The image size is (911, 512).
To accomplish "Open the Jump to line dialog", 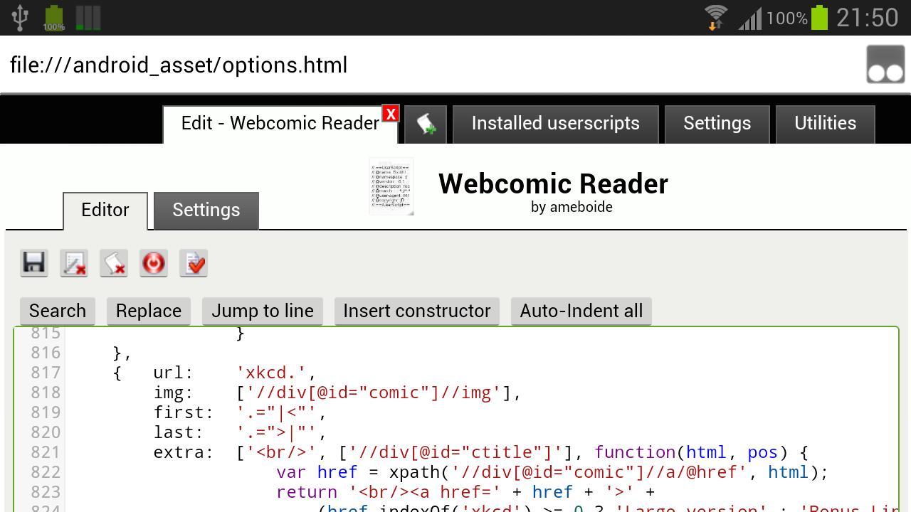I will tap(263, 311).
